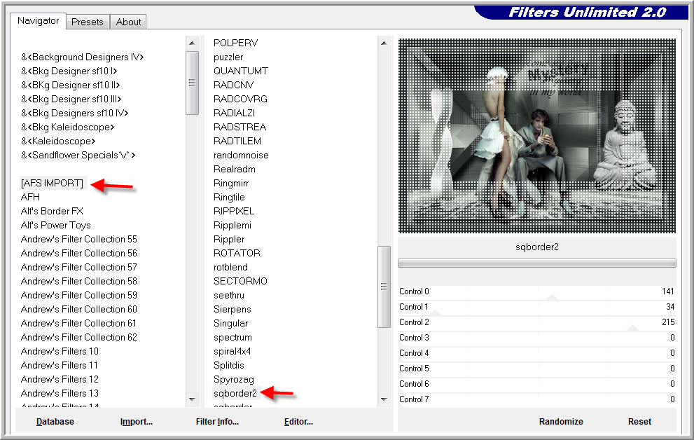The height and width of the screenshot is (440, 694).
Task: Select the QUANTUMT filter
Action: point(241,71)
